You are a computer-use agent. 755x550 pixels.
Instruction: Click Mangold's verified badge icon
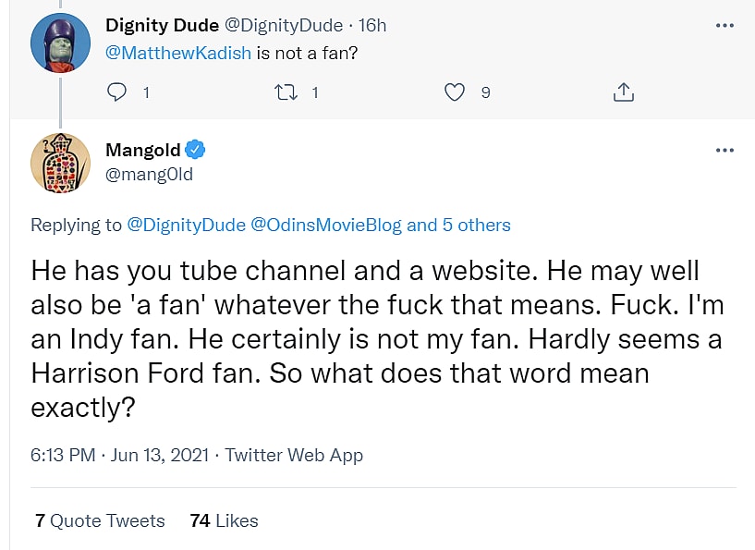pos(196,151)
